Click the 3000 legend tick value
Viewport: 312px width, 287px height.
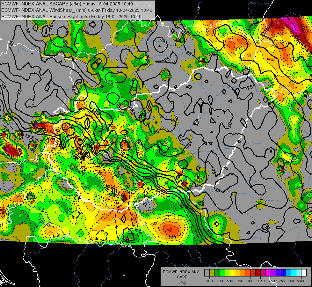click(291, 281)
